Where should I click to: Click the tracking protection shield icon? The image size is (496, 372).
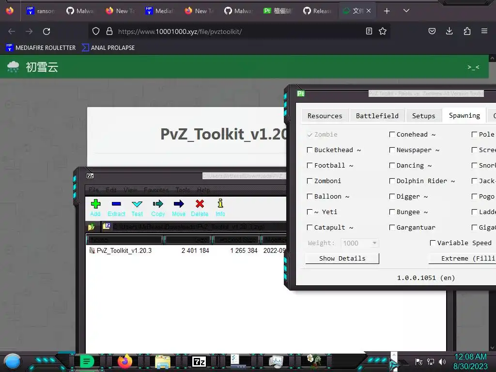[96, 31]
